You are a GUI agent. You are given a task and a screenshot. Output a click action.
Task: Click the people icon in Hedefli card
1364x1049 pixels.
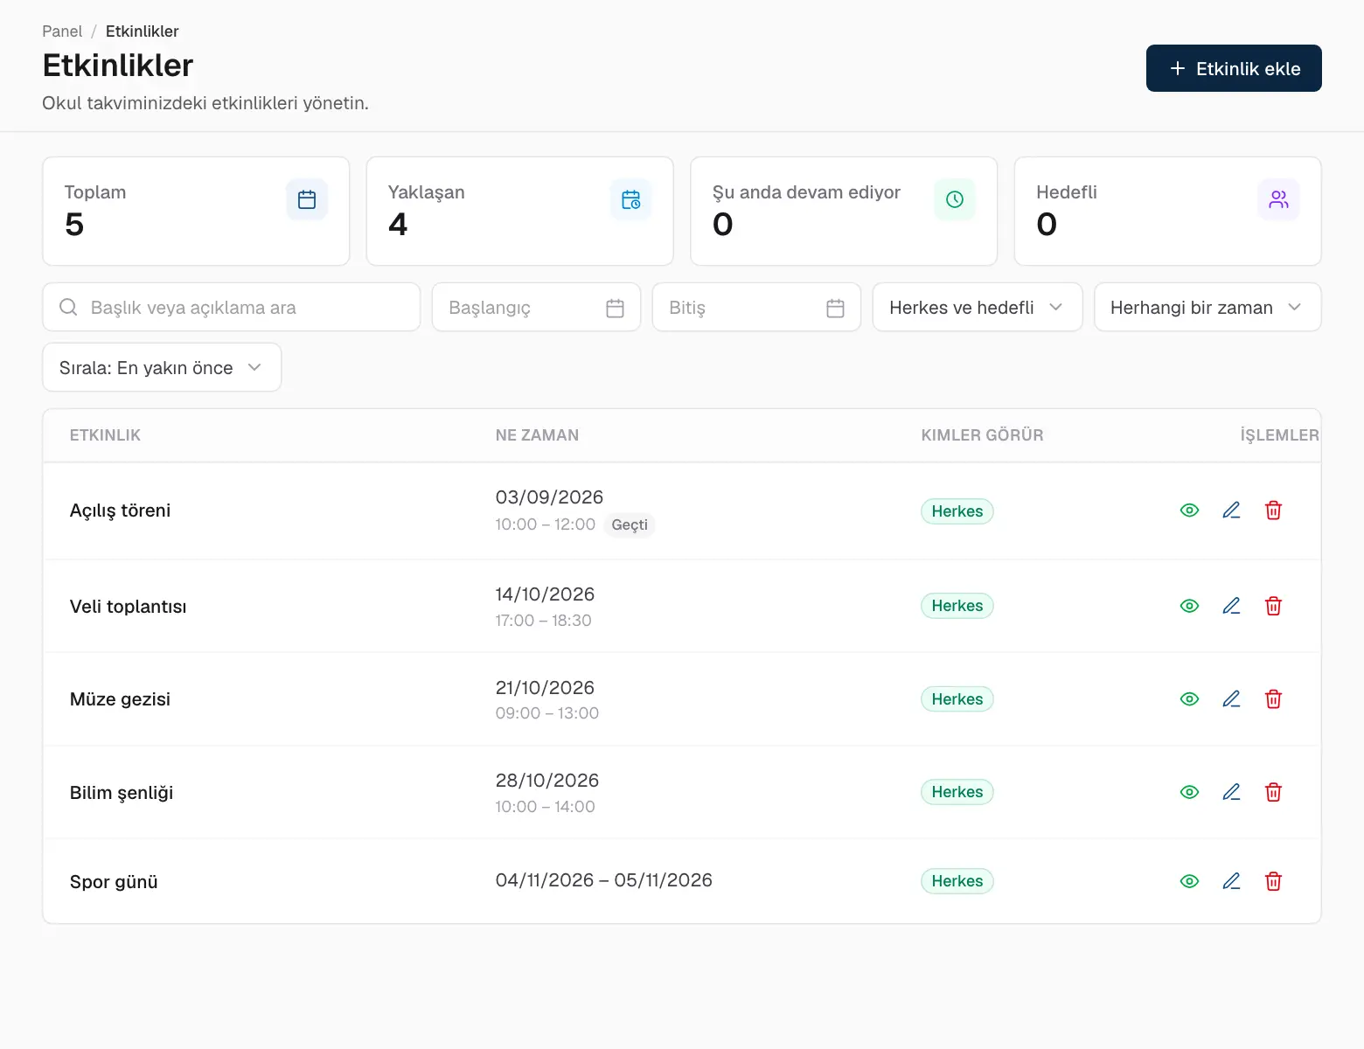pos(1278,199)
